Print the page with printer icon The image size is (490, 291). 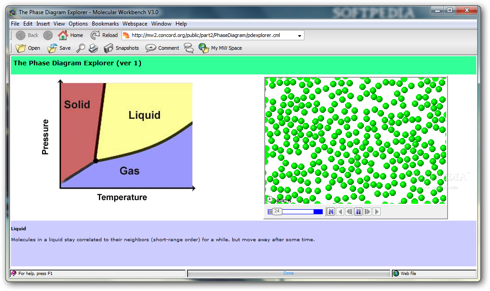point(93,48)
